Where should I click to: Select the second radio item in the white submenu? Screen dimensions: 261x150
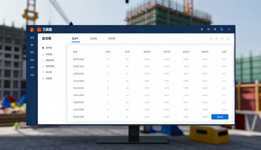click(47, 54)
